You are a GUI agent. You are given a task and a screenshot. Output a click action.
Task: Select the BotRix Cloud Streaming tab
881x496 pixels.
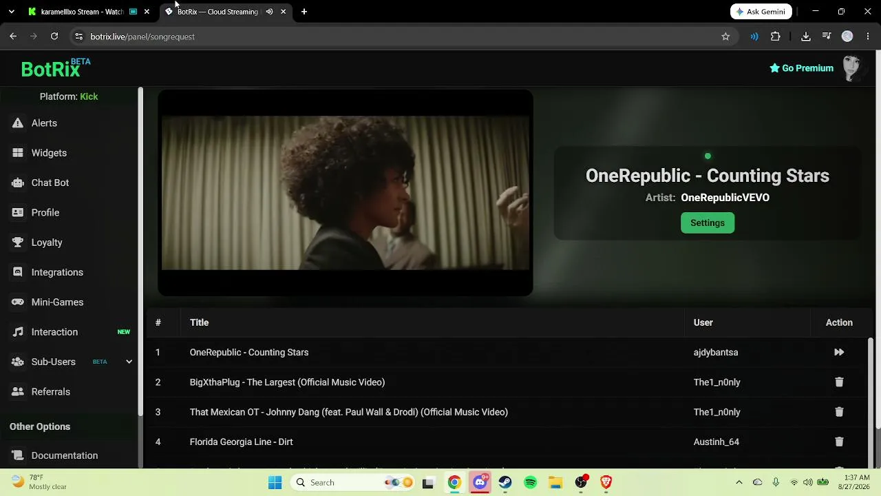pyautogui.click(x=217, y=12)
